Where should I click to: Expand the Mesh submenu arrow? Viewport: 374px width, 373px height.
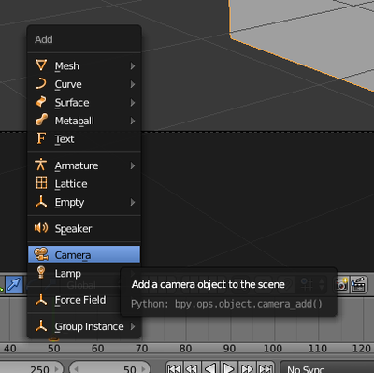[x=133, y=65]
